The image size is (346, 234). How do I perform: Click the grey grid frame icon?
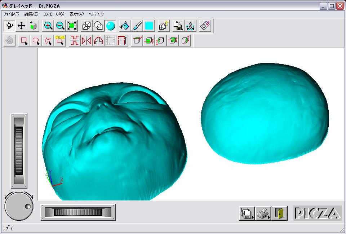click(110, 41)
